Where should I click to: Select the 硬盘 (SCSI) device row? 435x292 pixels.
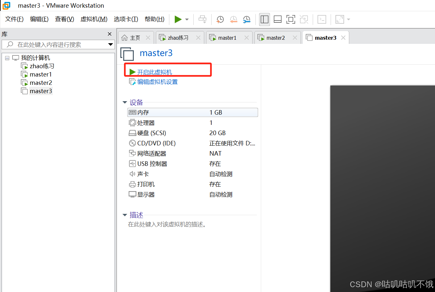point(193,133)
